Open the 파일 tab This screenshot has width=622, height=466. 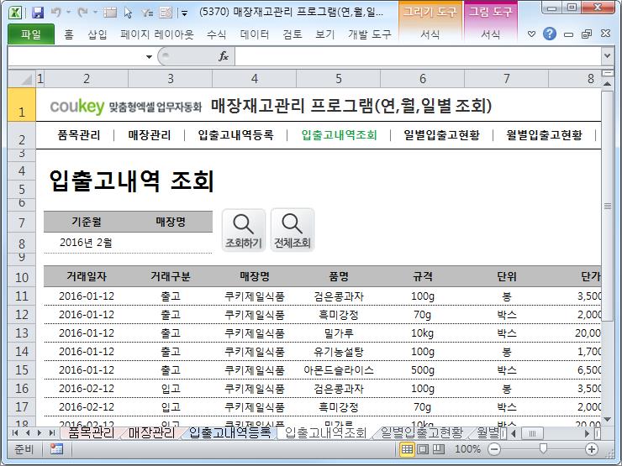click(31, 34)
